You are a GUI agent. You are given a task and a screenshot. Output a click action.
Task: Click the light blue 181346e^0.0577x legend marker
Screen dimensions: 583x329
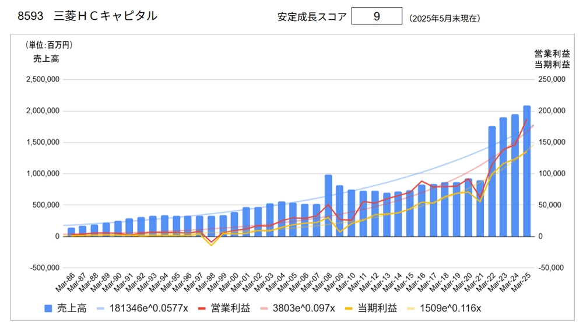[100, 309]
